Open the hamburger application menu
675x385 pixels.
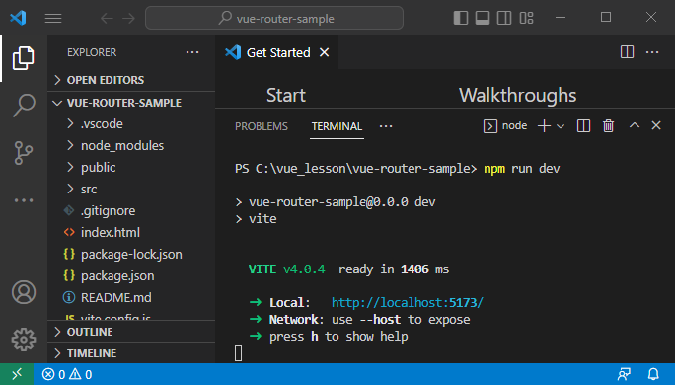(x=53, y=18)
